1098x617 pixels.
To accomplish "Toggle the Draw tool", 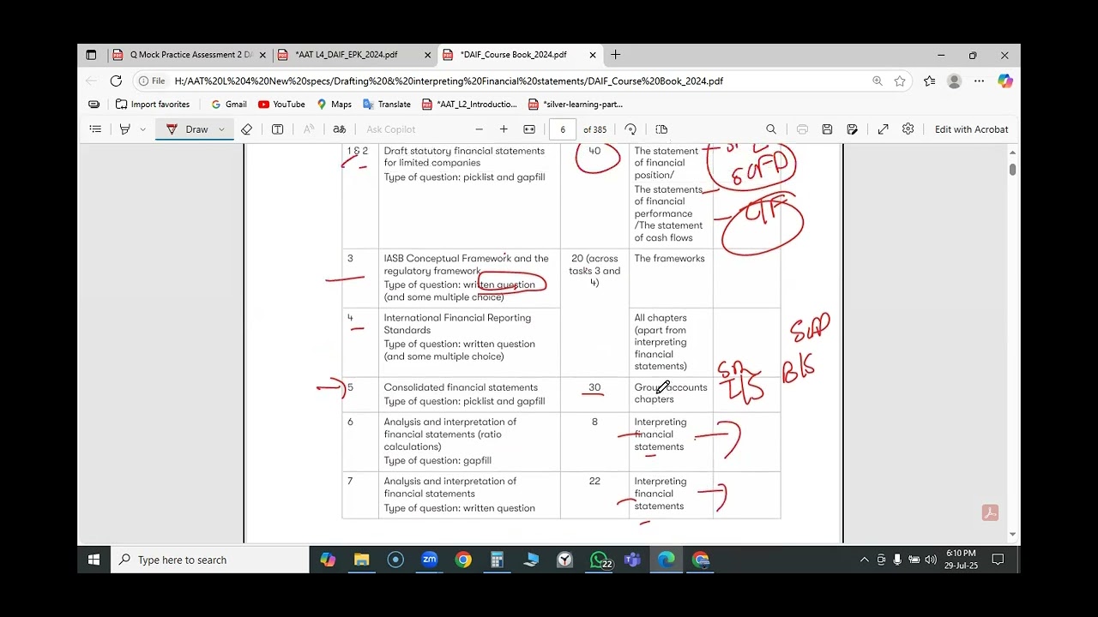I will [x=188, y=129].
